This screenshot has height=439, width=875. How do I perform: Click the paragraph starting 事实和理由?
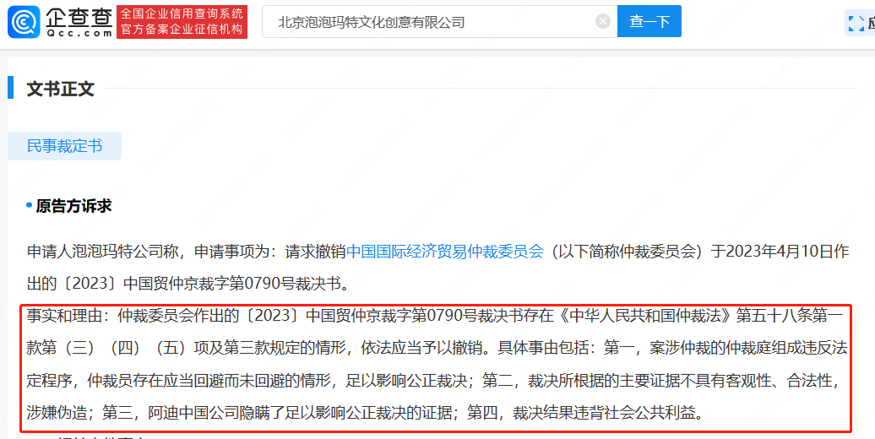[x=436, y=365]
